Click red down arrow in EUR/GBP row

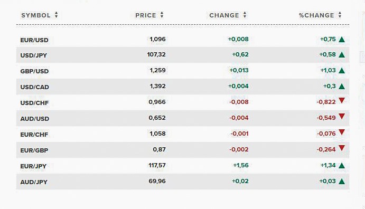pyautogui.click(x=342, y=148)
